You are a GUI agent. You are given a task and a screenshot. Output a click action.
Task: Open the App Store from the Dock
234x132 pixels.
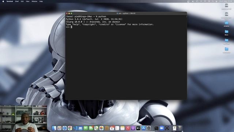click(x=144, y=128)
